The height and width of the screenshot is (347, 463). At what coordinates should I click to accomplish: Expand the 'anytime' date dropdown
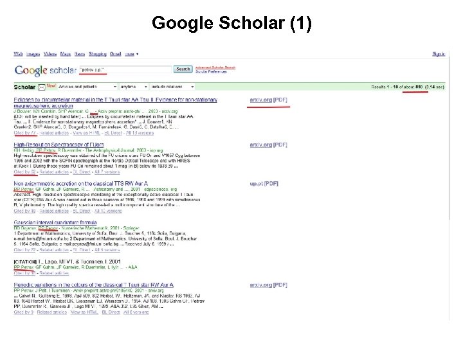coord(134,86)
